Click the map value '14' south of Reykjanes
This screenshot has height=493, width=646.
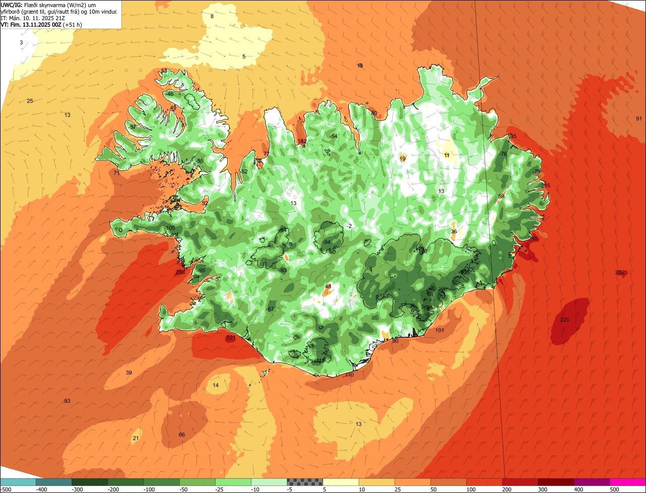(x=216, y=386)
